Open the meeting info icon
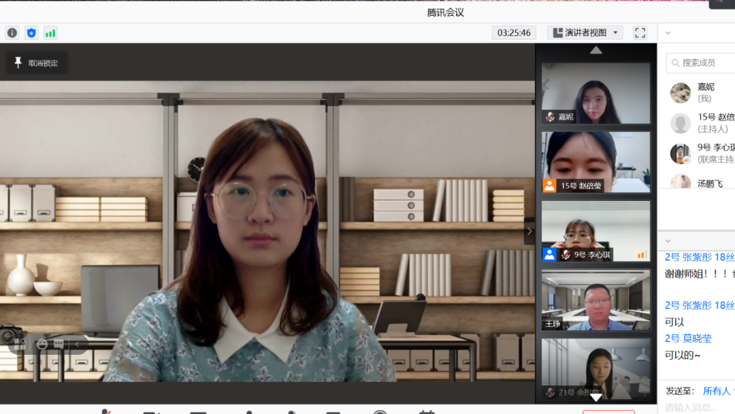Viewport: 735px width, 414px height. point(12,33)
